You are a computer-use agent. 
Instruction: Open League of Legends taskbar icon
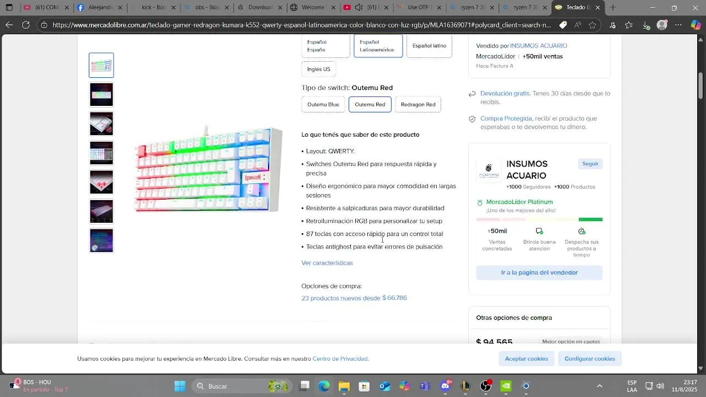coord(465,386)
